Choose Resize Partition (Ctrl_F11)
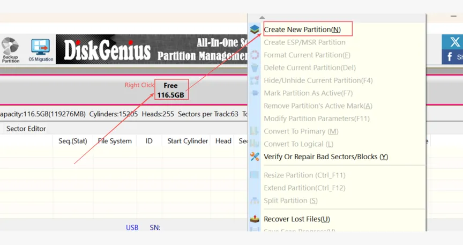 (x=304, y=175)
